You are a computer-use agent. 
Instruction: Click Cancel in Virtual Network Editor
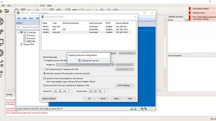click(x=103, y=98)
